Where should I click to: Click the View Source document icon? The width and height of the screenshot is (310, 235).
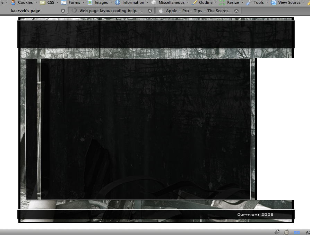click(274, 2)
